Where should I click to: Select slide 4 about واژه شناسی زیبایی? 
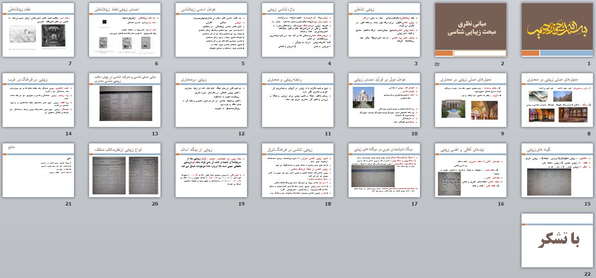tap(298, 30)
